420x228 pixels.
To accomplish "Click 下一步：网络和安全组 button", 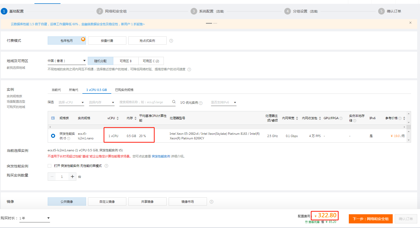I will 370,219.
